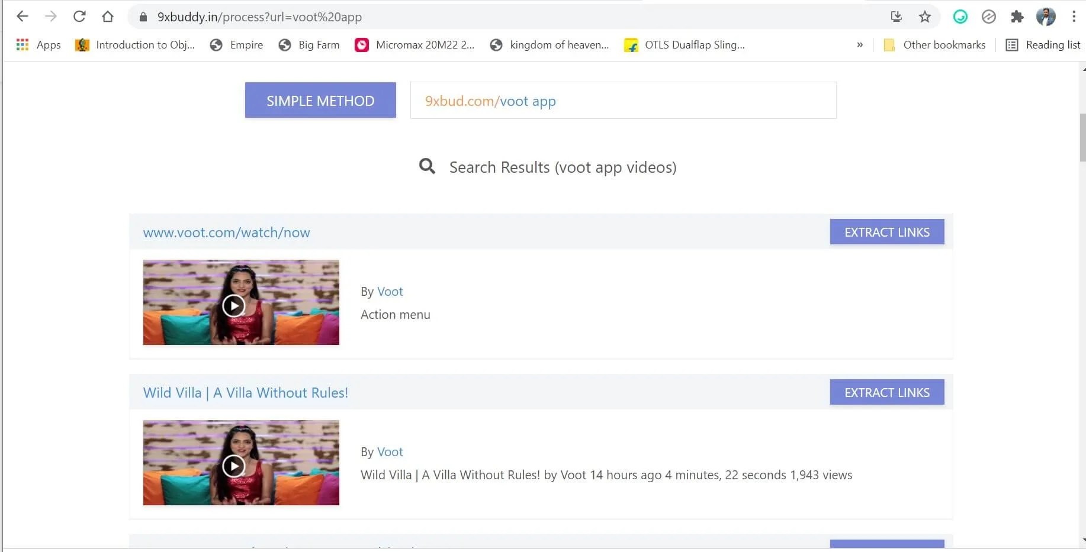The width and height of the screenshot is (1086, 552).
Task: Expand hidden bookmarks with the double chevron
Action: 860,45
